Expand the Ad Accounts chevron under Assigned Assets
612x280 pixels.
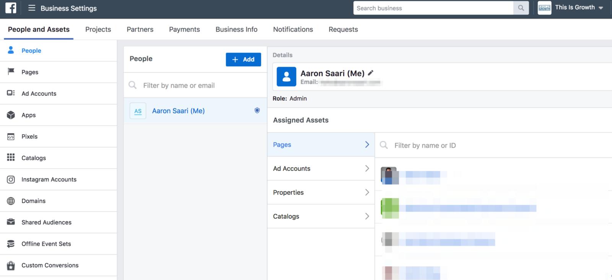click(x=367, y=168)
